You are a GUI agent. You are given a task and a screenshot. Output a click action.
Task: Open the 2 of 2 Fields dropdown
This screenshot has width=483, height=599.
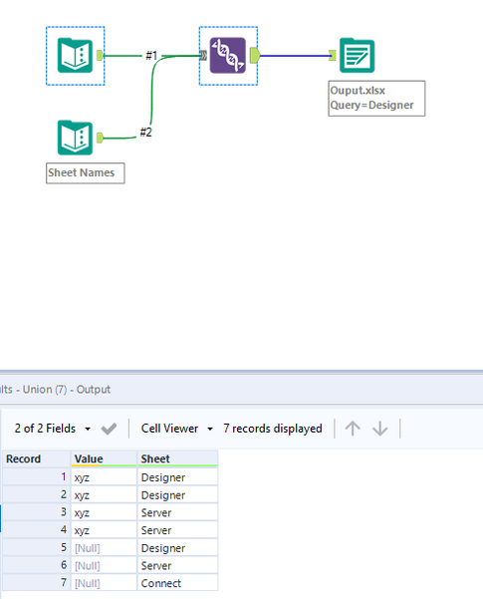pyautogui.click(x=53, y=429)
